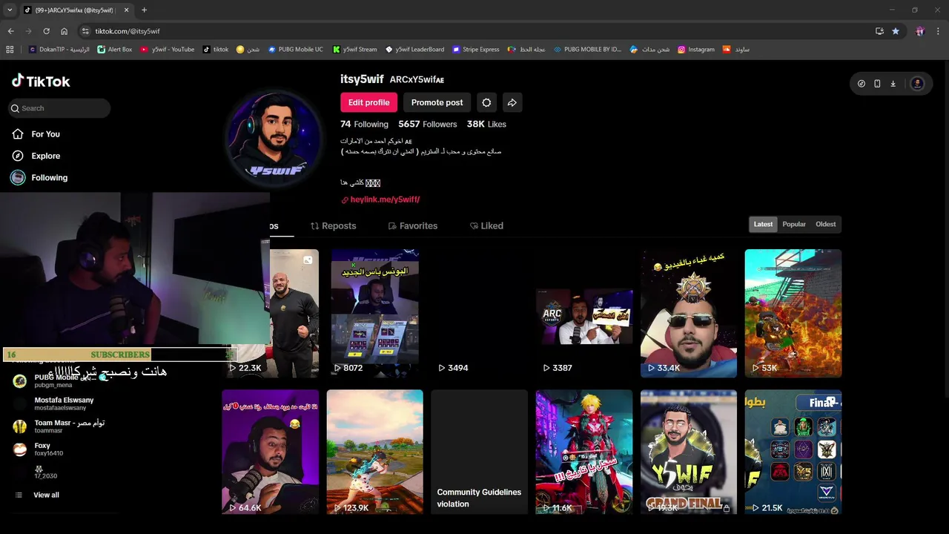This screenshot has height=534, width=949.
Task: Click the profile avatar in top-right toolbar
Action: [917, 84]
